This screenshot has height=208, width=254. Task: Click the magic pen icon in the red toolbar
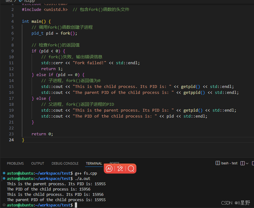(120, 169)
